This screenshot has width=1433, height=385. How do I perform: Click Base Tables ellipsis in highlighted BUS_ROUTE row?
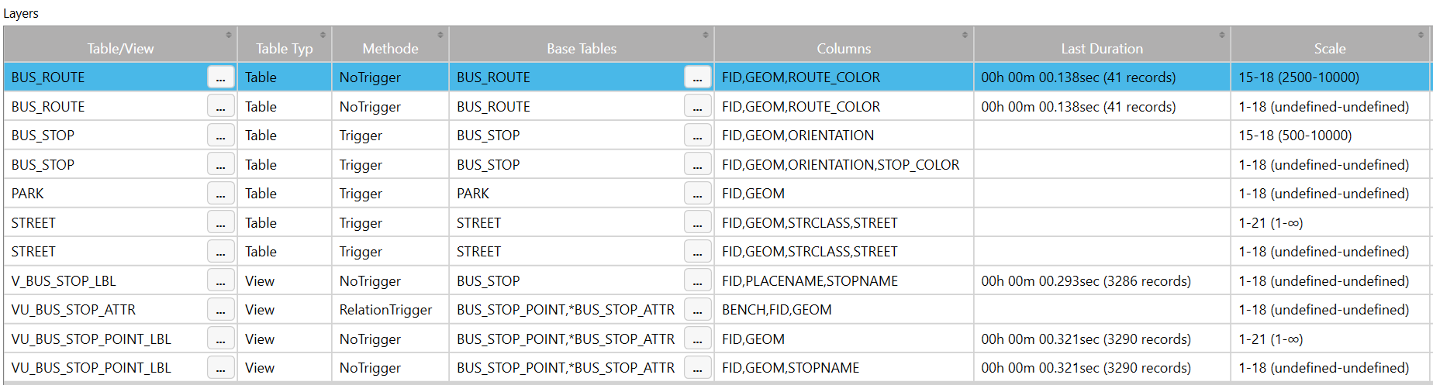click(698, 77)
